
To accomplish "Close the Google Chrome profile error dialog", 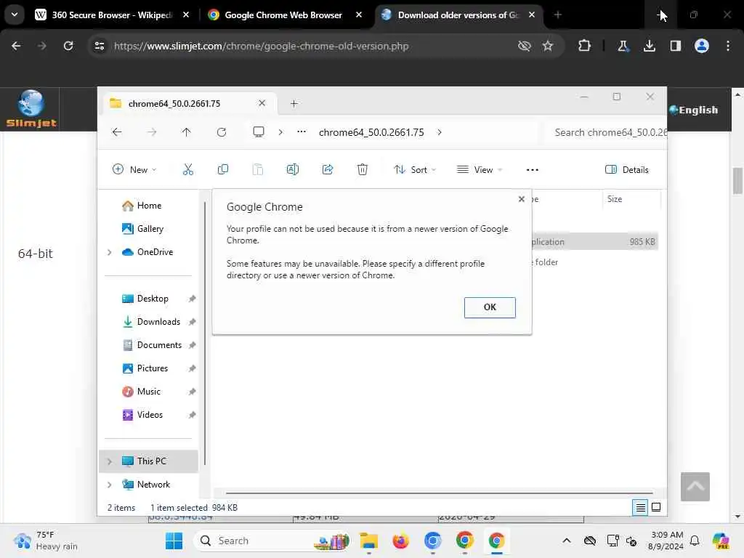I will point(521,199).
